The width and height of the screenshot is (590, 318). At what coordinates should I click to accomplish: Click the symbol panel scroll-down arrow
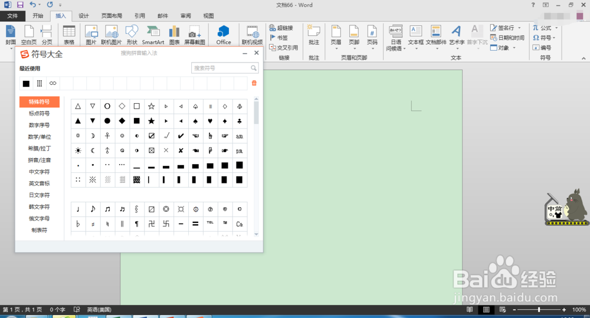point(256,234)
